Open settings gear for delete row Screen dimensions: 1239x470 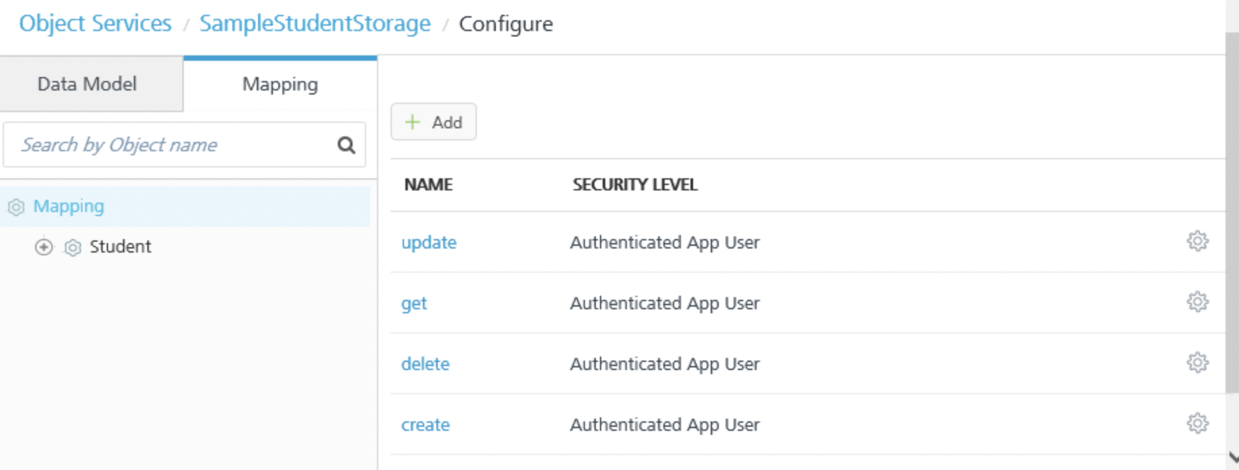(1197, 363)
